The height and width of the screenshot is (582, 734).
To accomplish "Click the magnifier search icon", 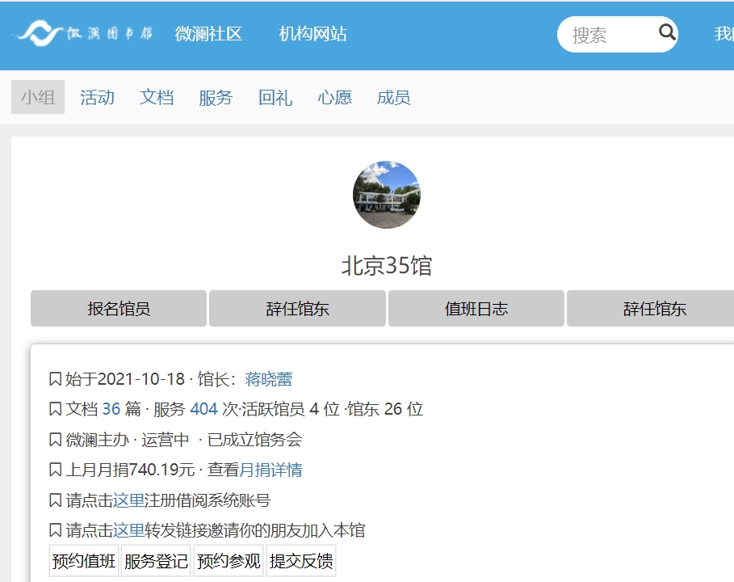I will click(x=667, y=32).
